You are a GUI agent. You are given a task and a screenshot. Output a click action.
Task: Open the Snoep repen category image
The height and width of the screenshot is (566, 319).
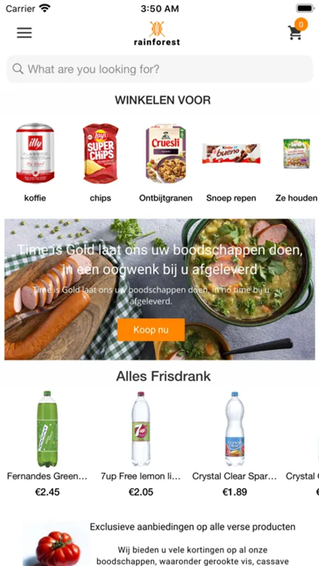[231, 153]
